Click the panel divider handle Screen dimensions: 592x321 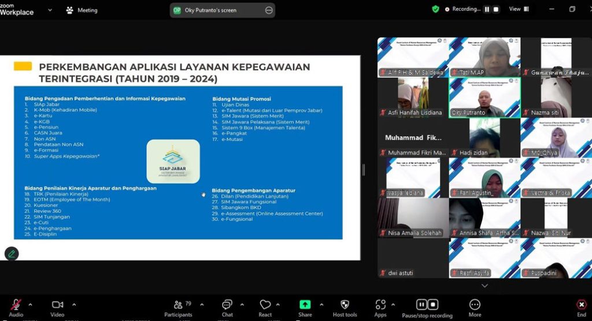(363, 170)
